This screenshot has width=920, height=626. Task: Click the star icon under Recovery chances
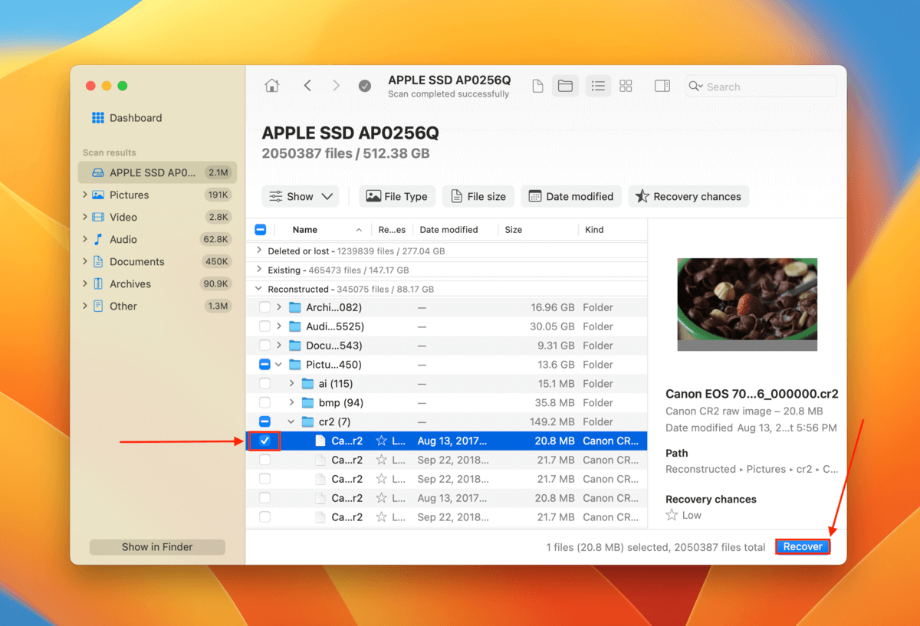tap(672, 515)
